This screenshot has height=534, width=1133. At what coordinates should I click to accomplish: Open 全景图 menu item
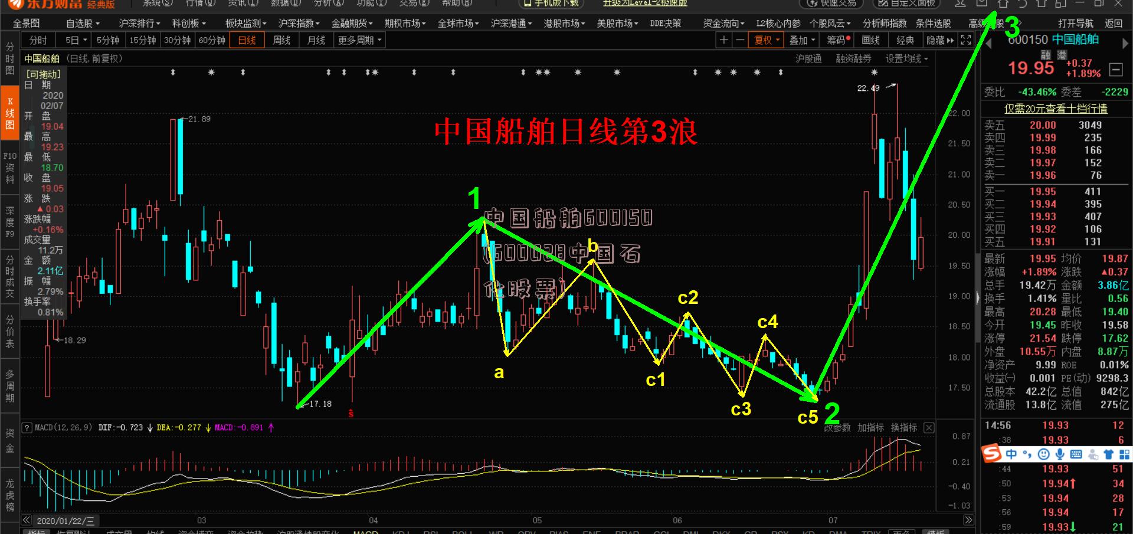coord(26,24)
